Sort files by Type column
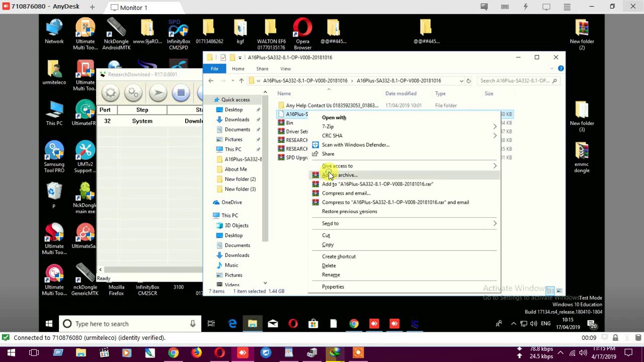 pyautogui.click(x=440, y=94)
